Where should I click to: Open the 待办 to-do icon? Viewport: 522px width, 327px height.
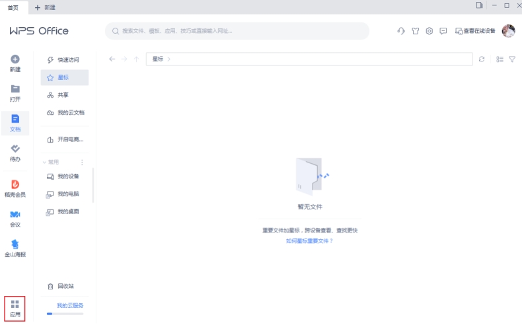[15, 149]
